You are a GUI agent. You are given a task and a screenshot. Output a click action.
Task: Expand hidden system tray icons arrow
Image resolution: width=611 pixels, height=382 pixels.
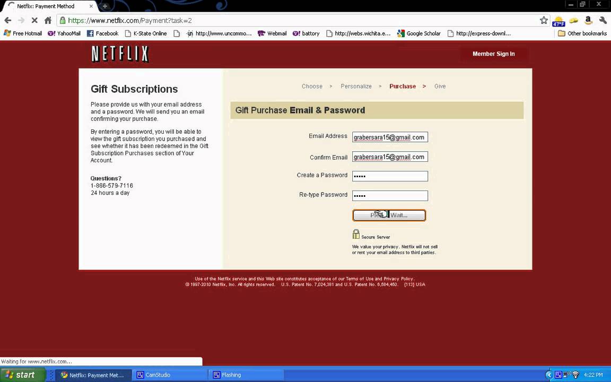pos(549,375)
